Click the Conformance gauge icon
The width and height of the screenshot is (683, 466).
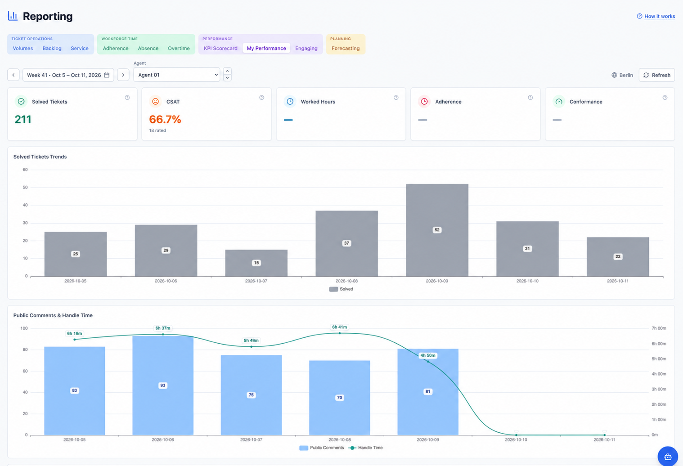click(559, 102)
